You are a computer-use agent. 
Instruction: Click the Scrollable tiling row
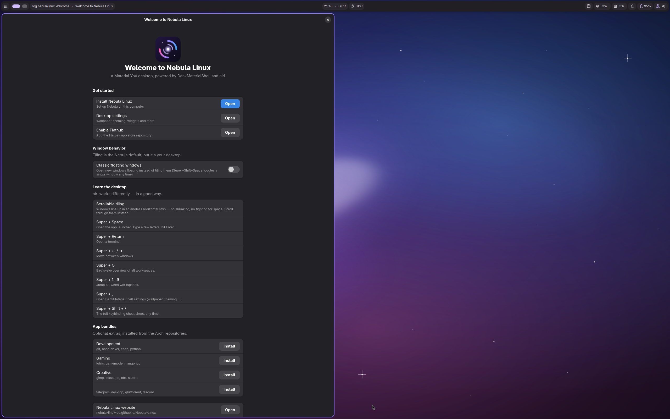point(168,208)
